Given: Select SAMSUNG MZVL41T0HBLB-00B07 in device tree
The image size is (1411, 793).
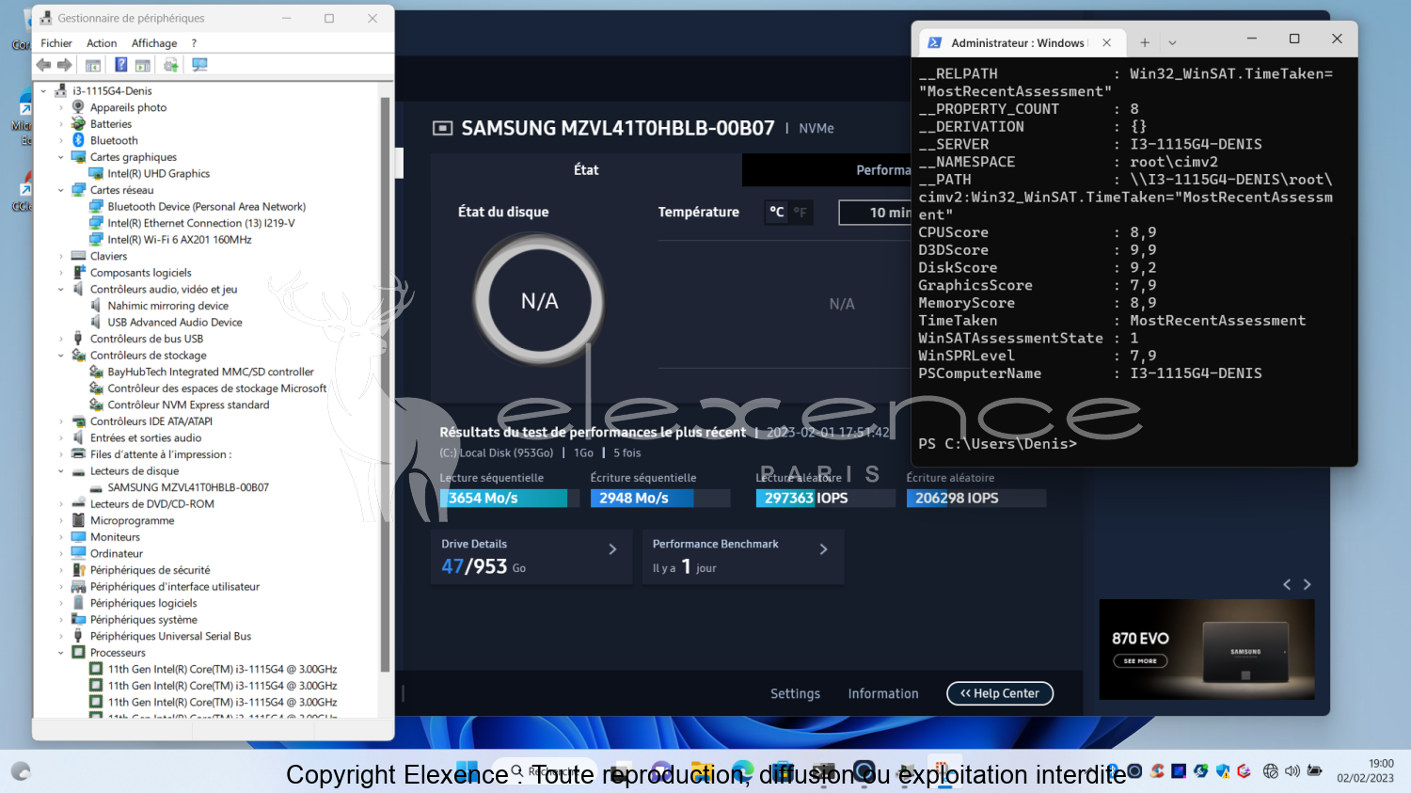Looking at the screenshot, I should pyautogui.click(x=188, y=488).
